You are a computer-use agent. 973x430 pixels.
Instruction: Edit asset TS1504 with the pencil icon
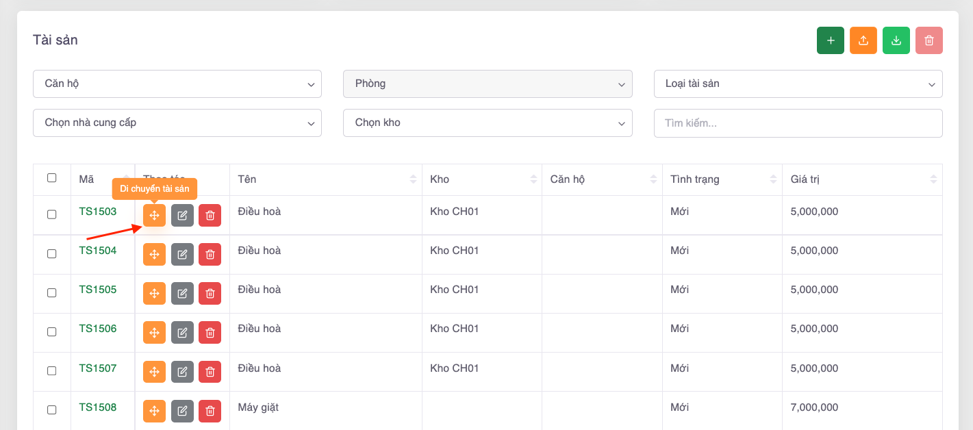pyautogui.click(x=182, y=254)
